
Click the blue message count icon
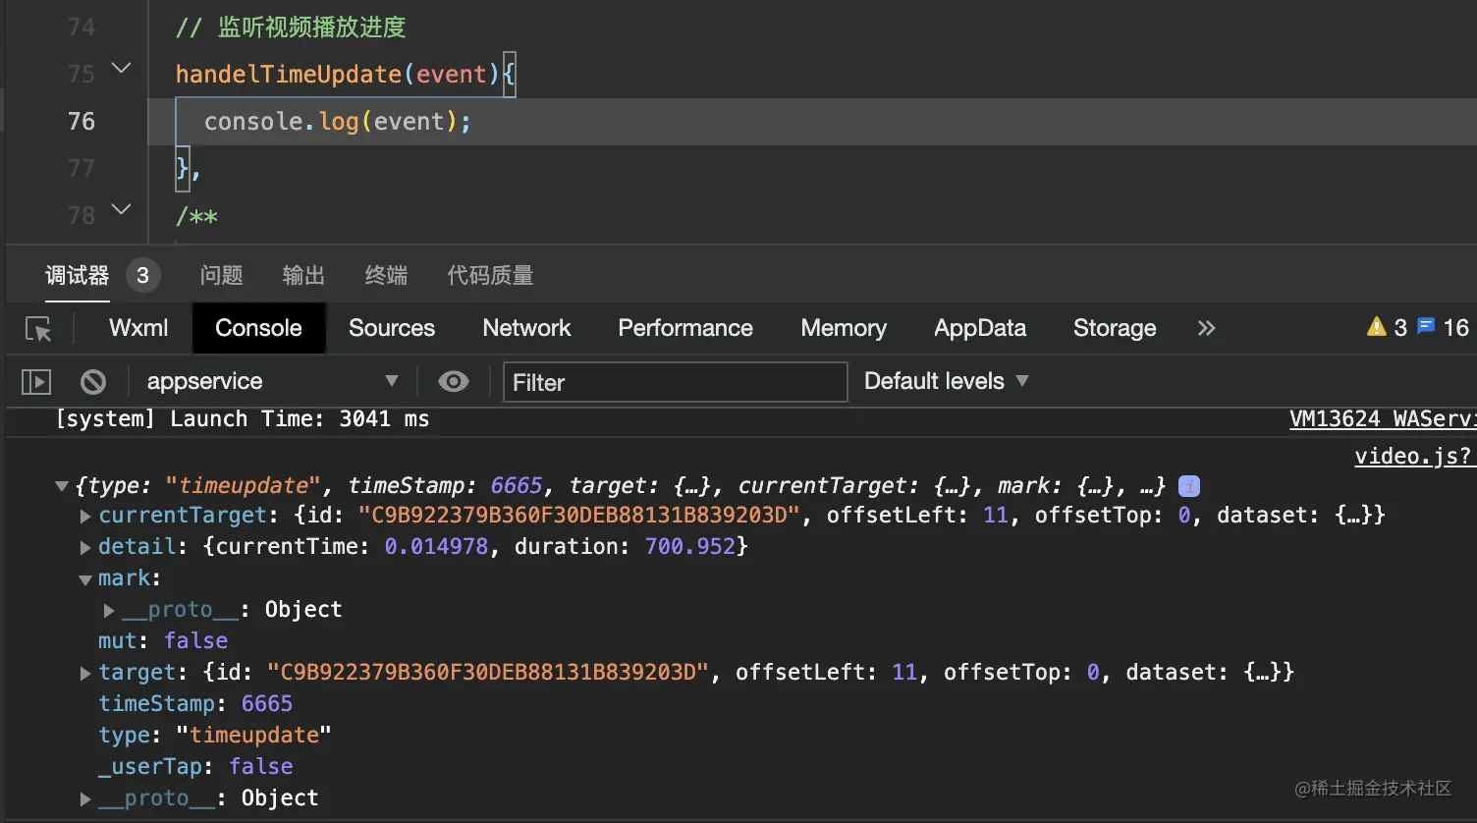(1426, 327)
